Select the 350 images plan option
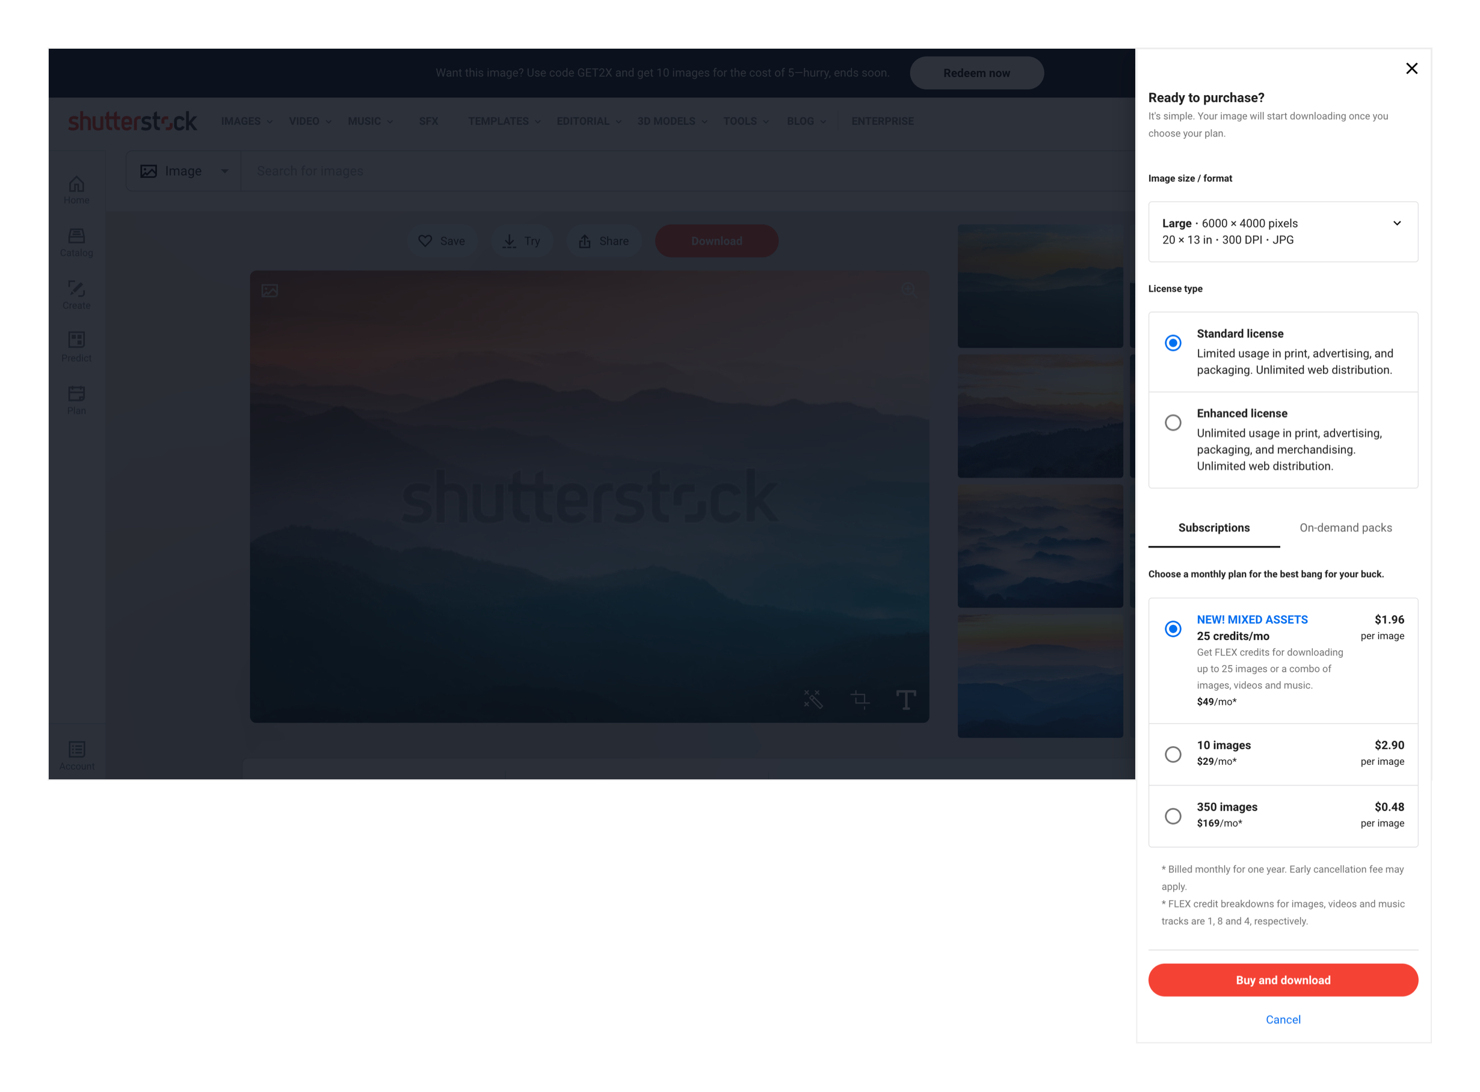 click(x=1173, y=816)
